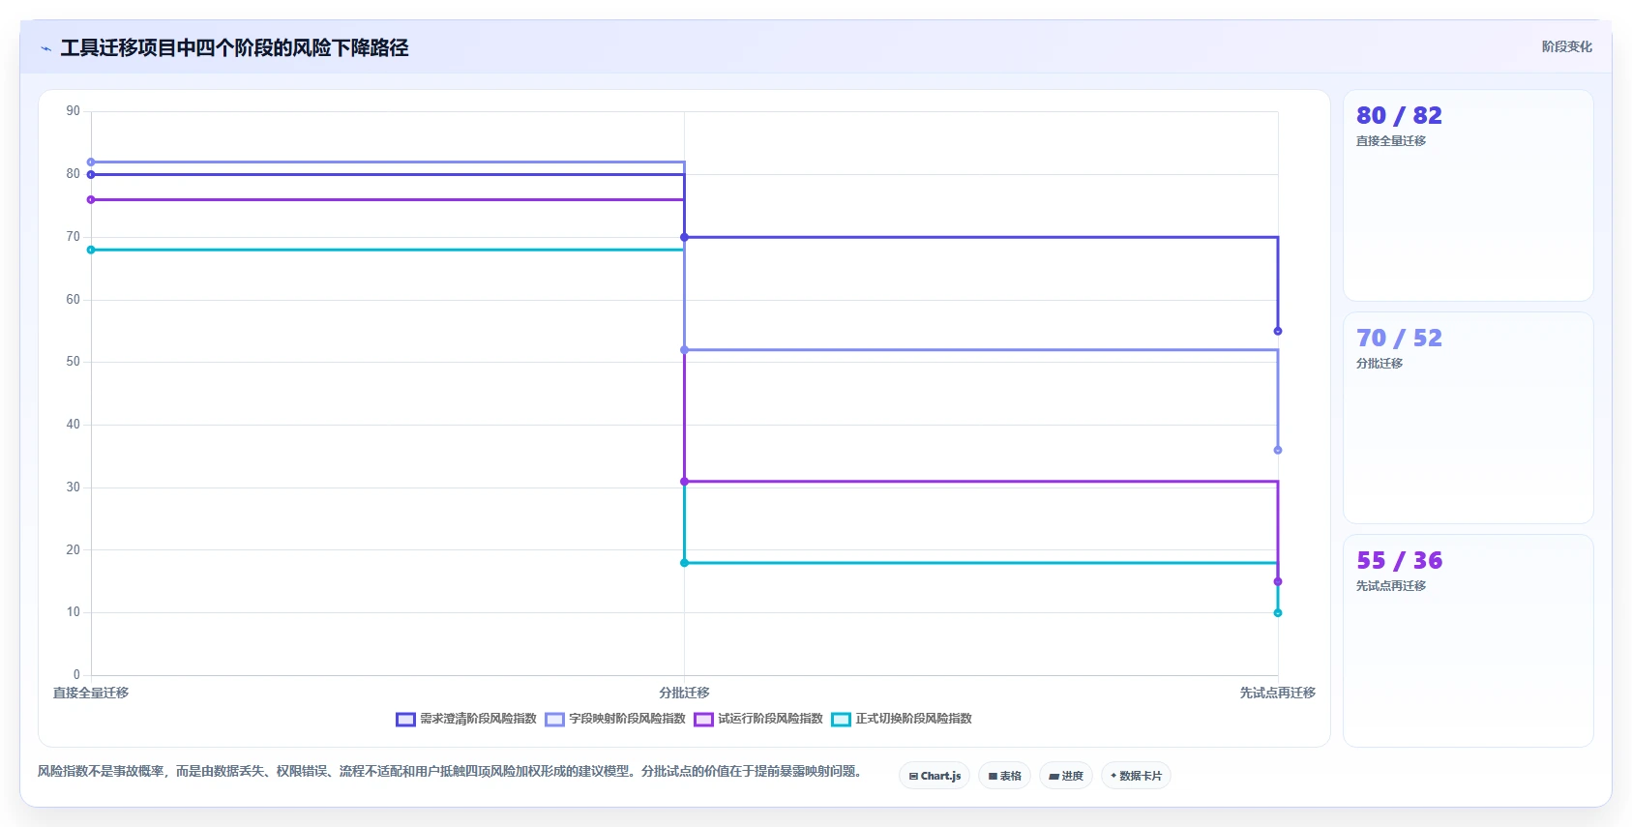
Task: Click the purple data point at value 76
Action: tap(91, 200)
